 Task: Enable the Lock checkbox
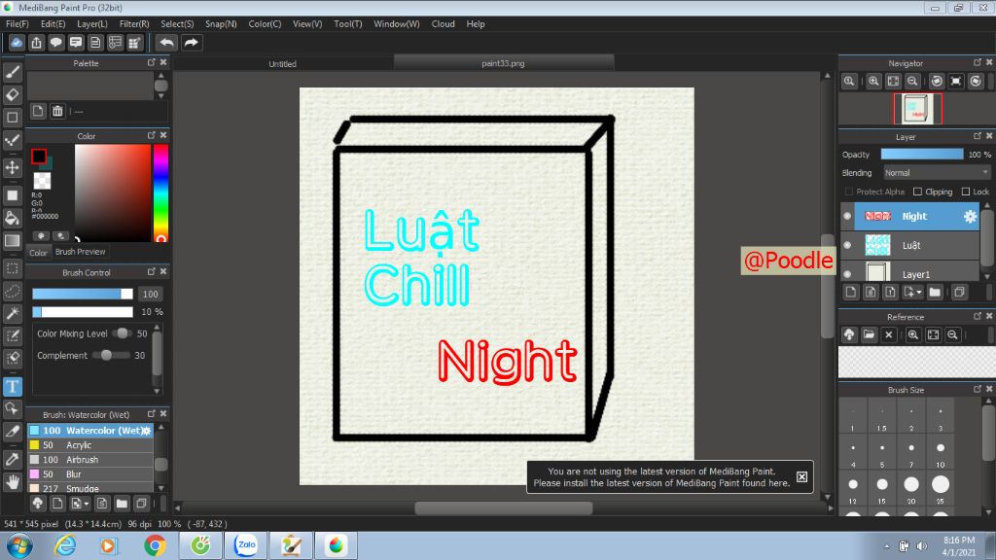pyautogui.click(x=966, y=192)
